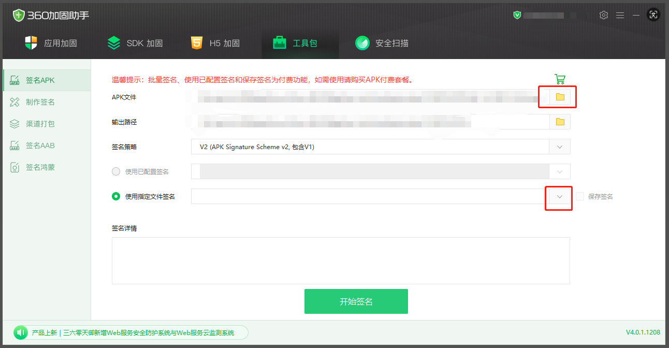Browse for APK file with folder icon
This screenshot has width=669, height=348.
pos(560,97)
